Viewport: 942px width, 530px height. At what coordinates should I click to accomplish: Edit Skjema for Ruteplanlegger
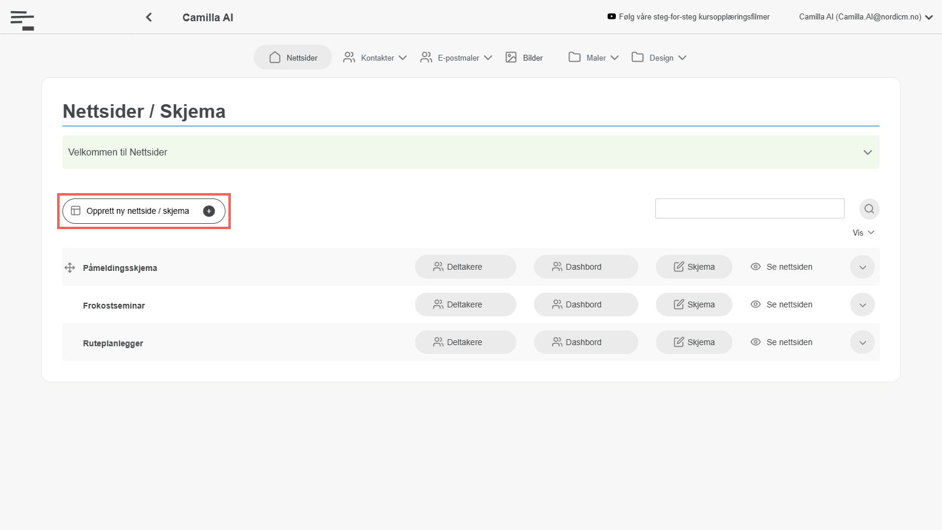694,342
